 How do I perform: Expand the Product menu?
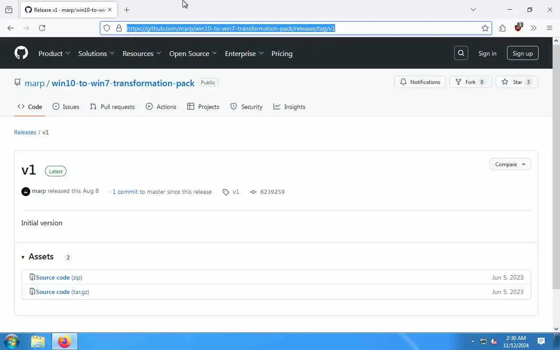tap(54, 53)
